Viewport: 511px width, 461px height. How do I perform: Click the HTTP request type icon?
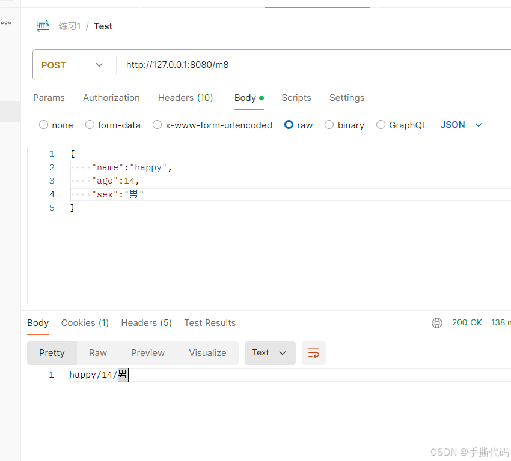coord(43,26)
